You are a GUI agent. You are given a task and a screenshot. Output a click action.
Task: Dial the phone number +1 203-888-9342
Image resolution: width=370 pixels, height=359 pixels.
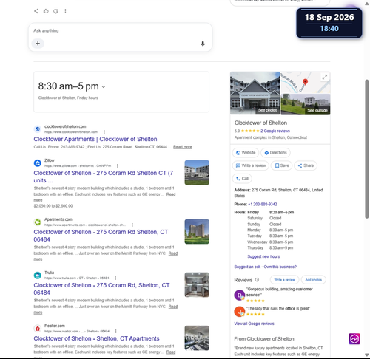pos(263,205)
